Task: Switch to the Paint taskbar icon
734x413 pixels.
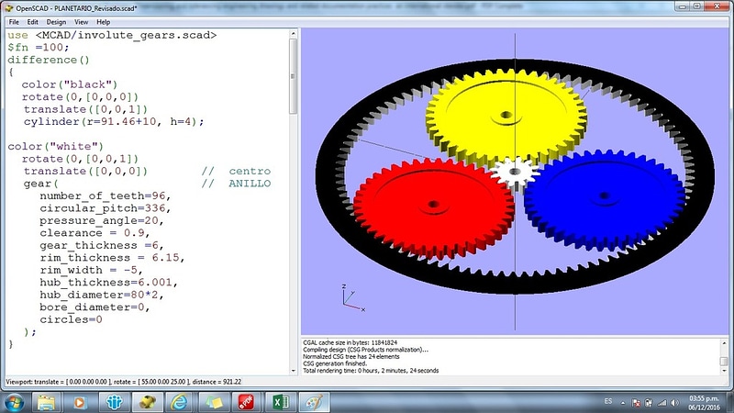Action: [314, 402]
